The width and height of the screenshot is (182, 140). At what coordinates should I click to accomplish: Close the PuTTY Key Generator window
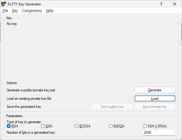point(175,4)
